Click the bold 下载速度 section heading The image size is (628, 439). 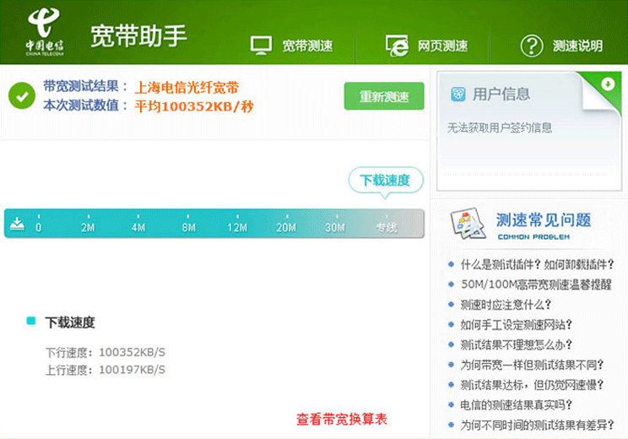(x=70, y=322)
